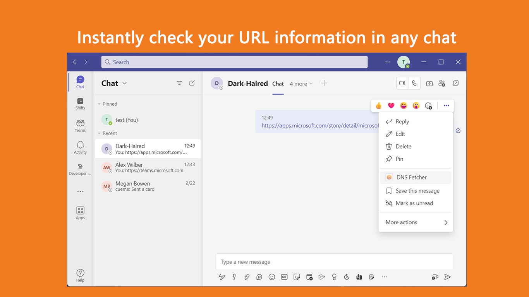Add people to the chat
Viewport: 529px width, 297px height.
tap(442, 83)
